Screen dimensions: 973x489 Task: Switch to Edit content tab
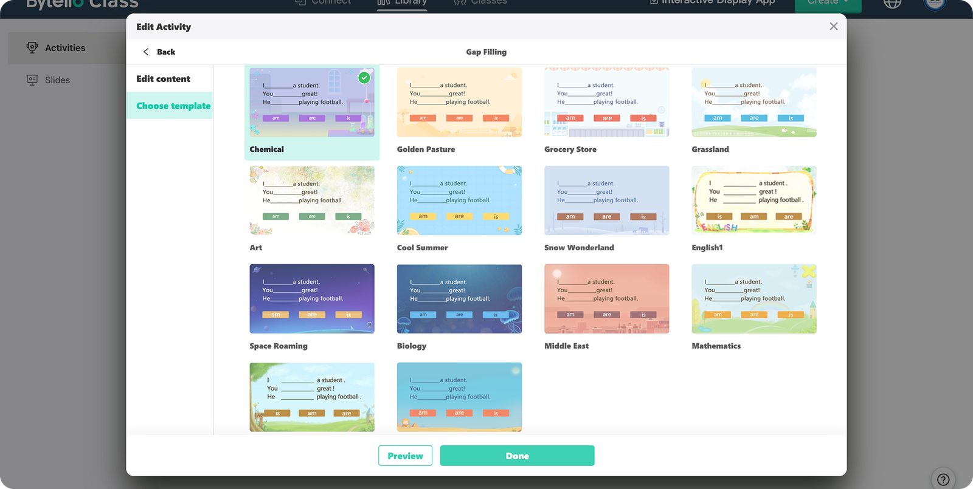(x=163, y=79)
